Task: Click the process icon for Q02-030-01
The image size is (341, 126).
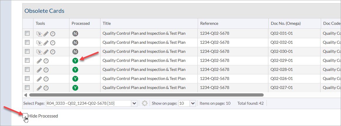Action: click(39, 52)
